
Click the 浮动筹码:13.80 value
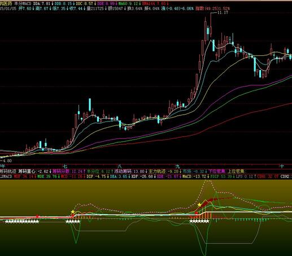click(129, 171)
